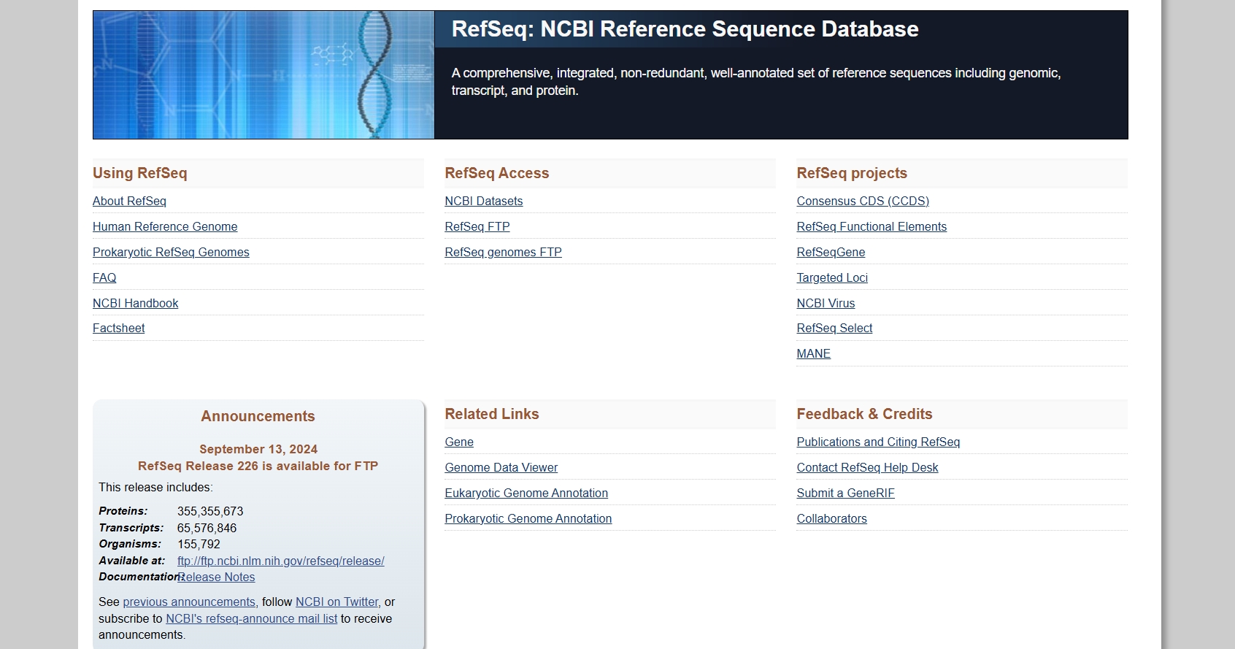This screenshot has width=1235, height=649.
Task: Click the DNA helix banner image
Action: [263, 74]
